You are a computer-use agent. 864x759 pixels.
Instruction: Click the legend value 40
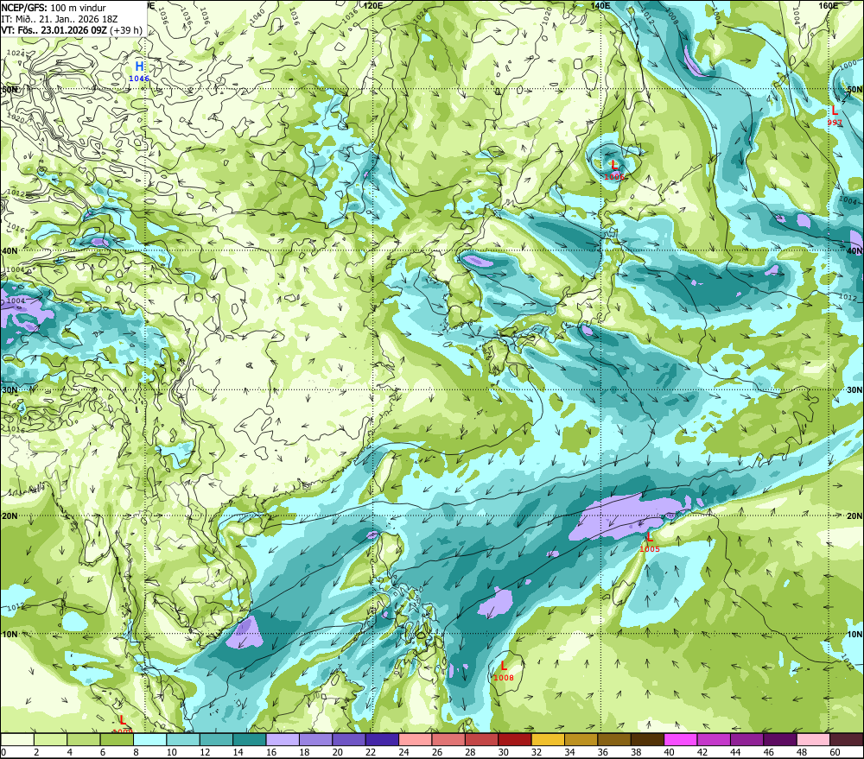point(669,752)
